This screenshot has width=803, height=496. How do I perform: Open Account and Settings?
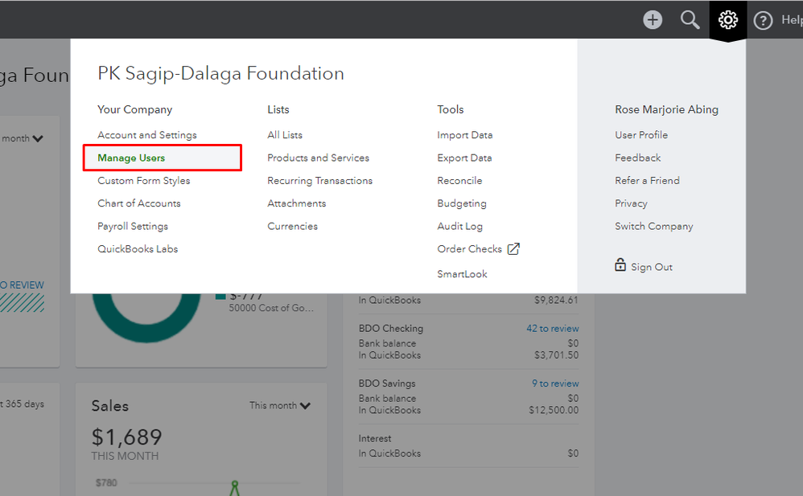147,135
